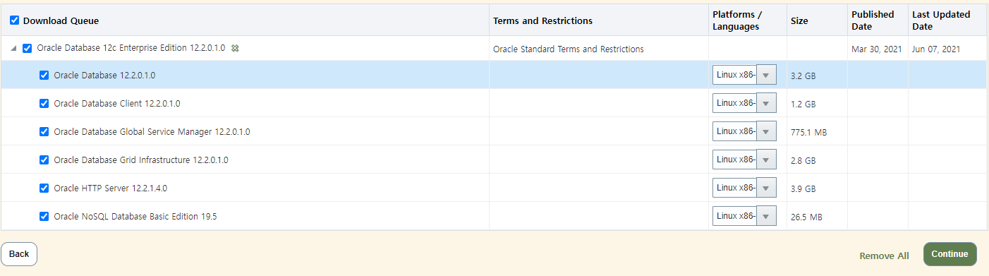Click the Back button
989x276 pixels.
(x=19, y=254)
